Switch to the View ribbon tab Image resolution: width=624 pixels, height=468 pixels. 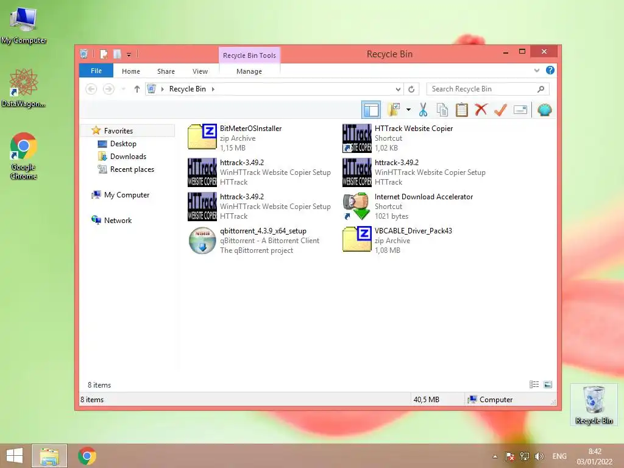200,71
